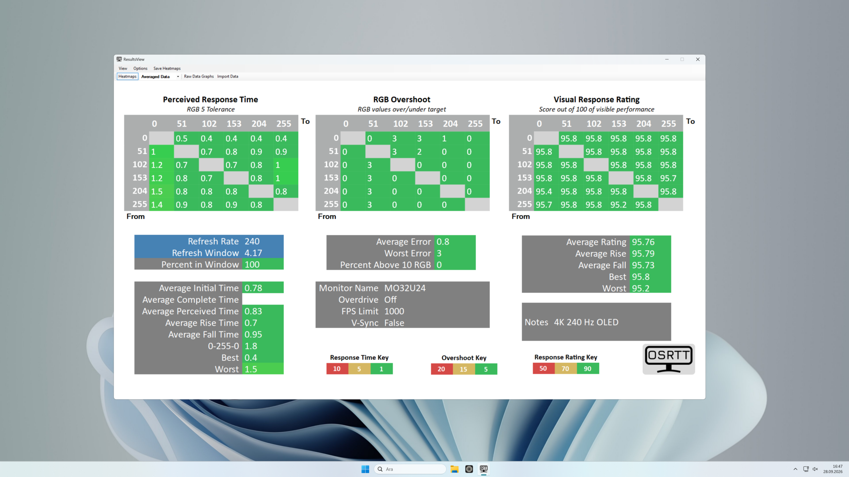The image size is (849, 477).
Task: Click the Perceived Response Time heading
Action: [210, 99]
